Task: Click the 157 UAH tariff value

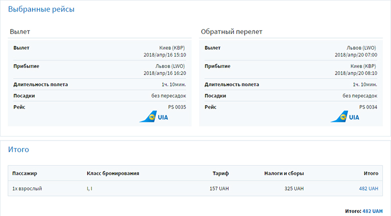Action: [219, 188]
